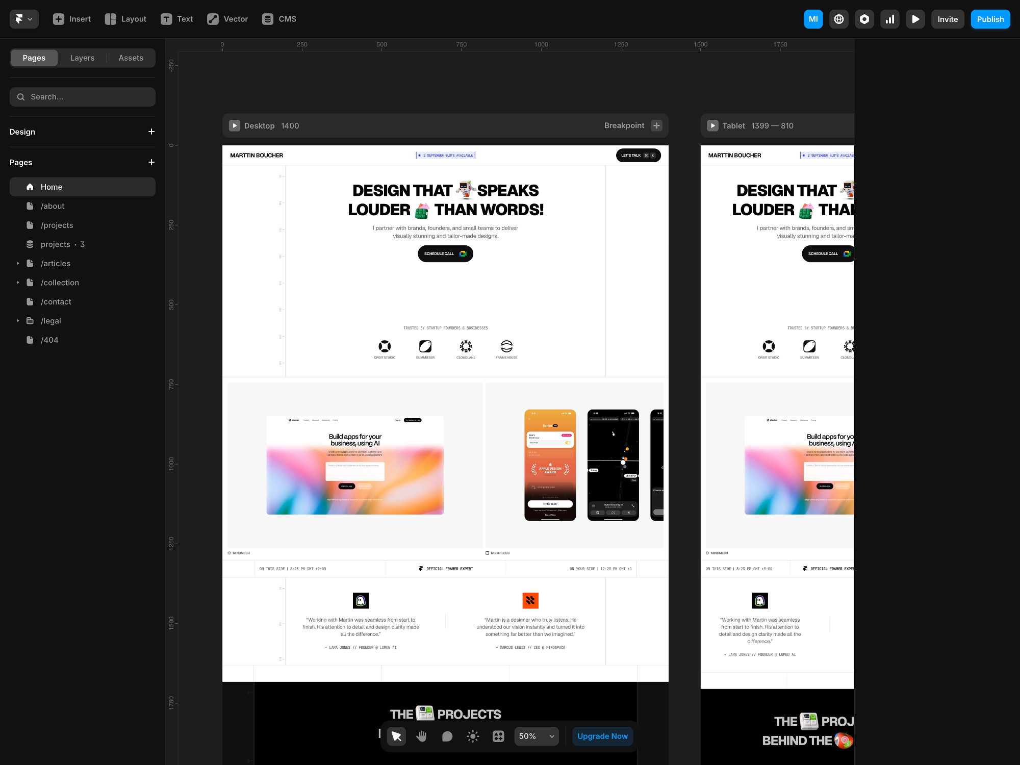1020x765 pixels.
Task: Expand the /legal folder
Action: 18,321
